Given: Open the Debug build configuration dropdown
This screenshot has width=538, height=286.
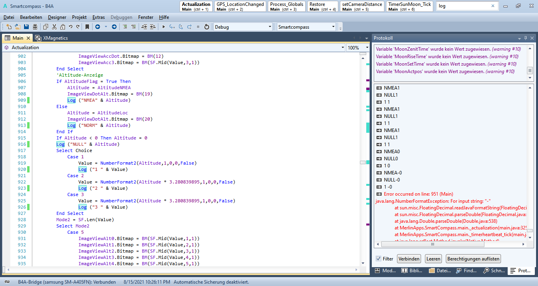Looking at the screenshot, I should [x=270, y=27].
